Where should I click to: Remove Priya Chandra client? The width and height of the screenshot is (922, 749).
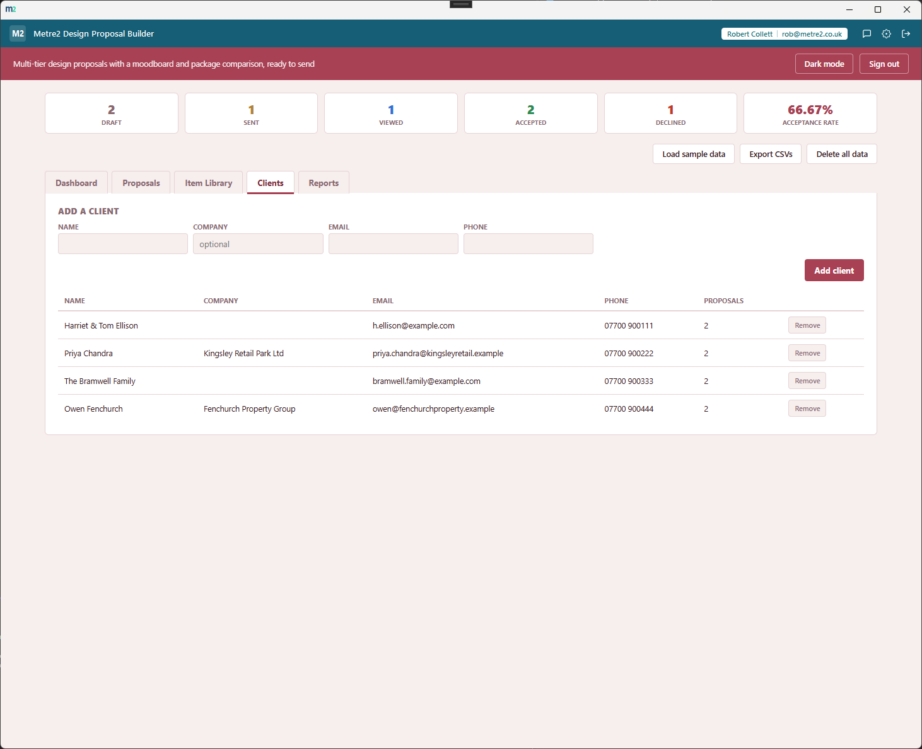pos(807,353)
